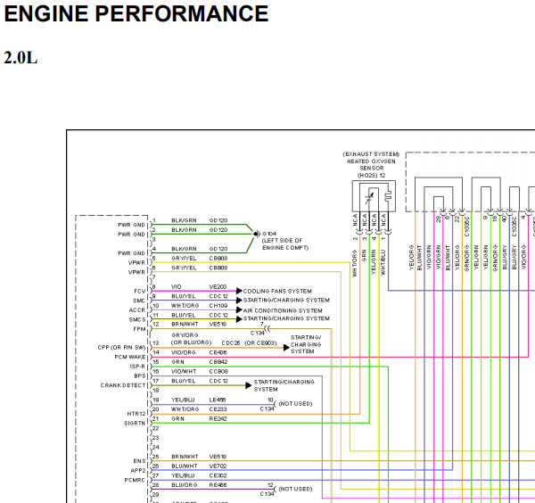Click the VIO wire color on pin 8
The image size is (535, 503).
tap(176, 286)
